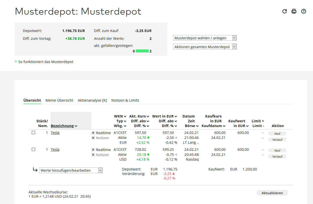Screen dimensions: 313x204
Task: Open Aktienanalyse [K] tab
Action: click(92, 100)
